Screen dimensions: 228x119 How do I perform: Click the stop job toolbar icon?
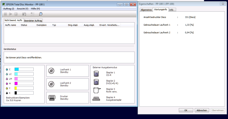(x=16, y=14)
